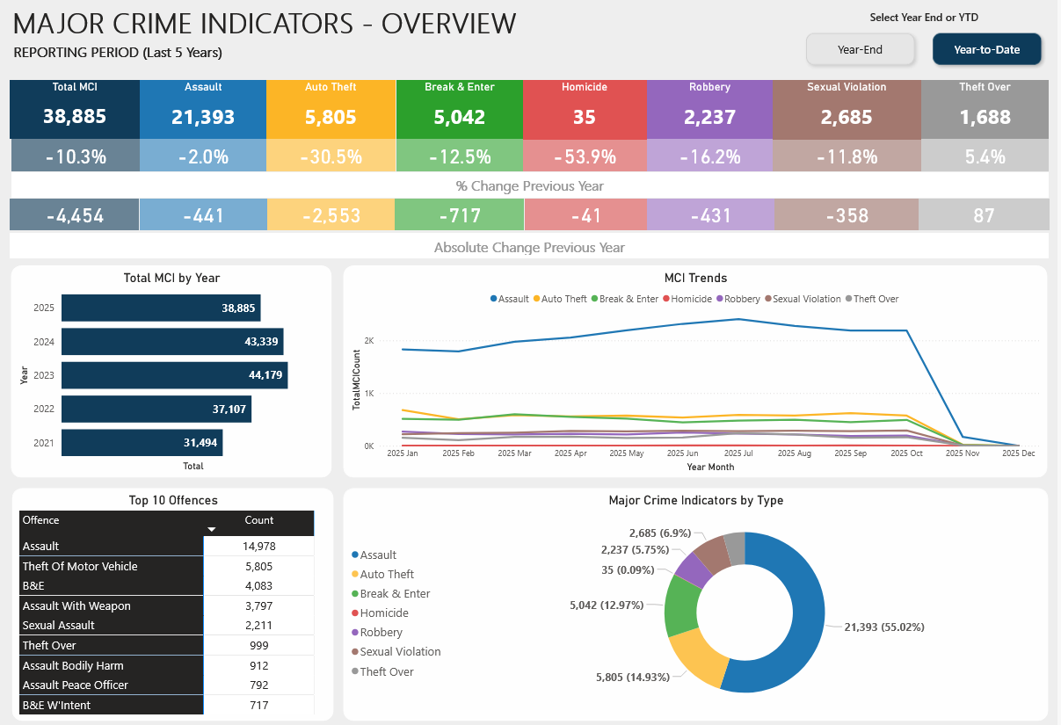The height and width of the screenshot is (725, 1061).
Task: Select the Year-End toggle button
Action: 860,50
